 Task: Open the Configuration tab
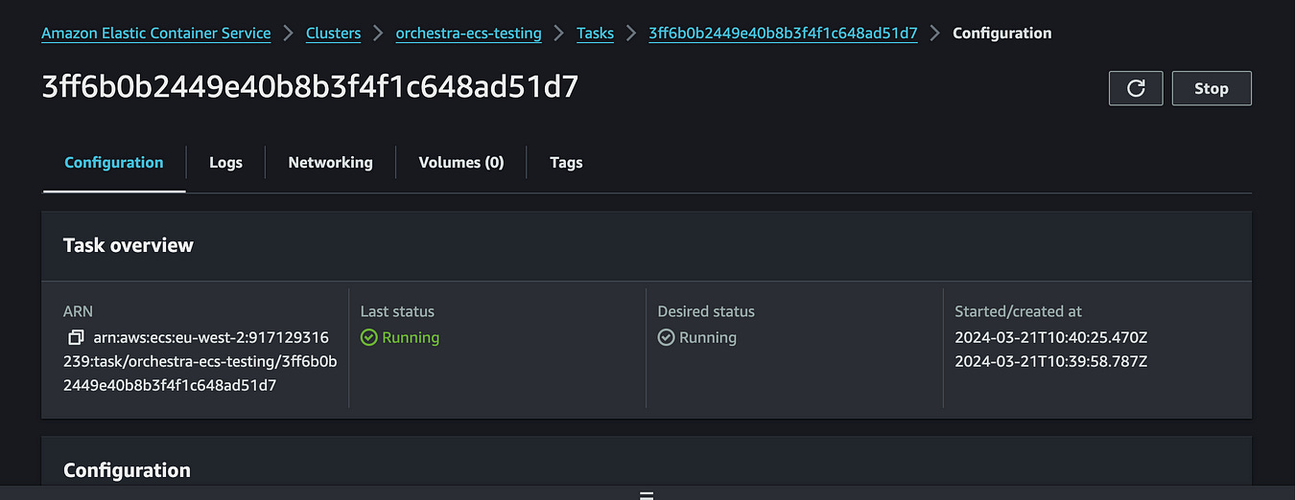(114, 163)
